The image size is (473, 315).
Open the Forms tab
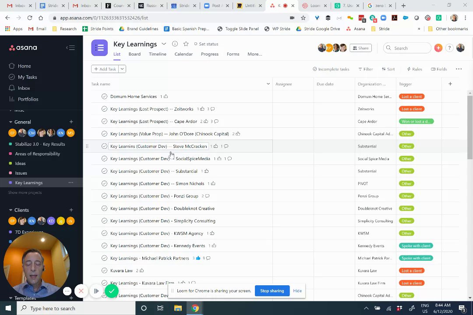(233, 54)
